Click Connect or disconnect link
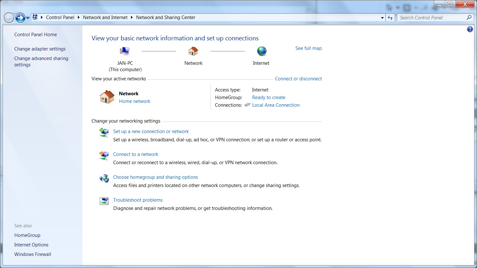The image size is (477, 268). point(298,79)
